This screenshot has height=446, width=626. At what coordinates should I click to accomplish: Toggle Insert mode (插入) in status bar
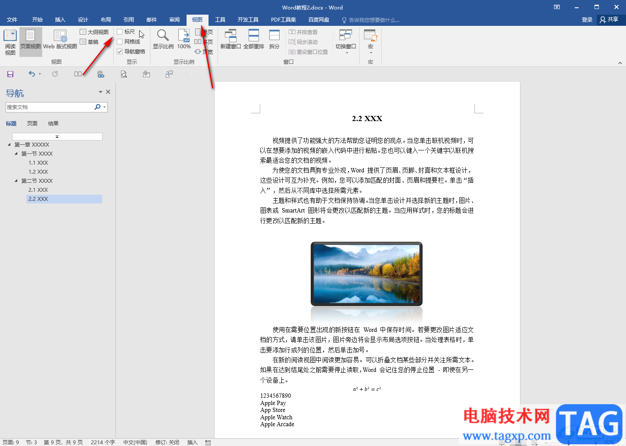click(x=192, y=443)
